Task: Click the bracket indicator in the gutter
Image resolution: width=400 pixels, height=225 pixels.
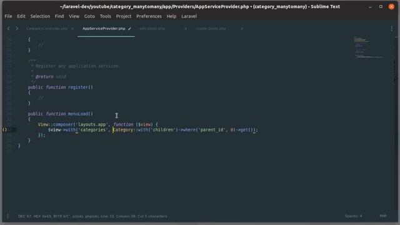Action: click(x=5, y=130)
